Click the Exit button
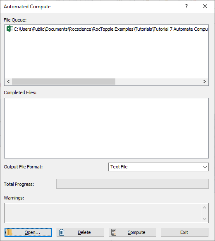 [184, 232]
